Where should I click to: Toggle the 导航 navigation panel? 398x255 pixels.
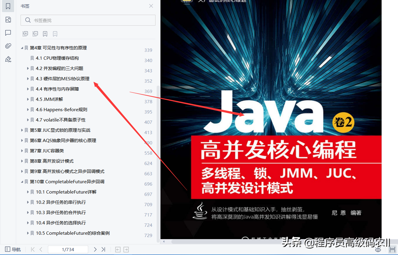pyautogui.click(x=13, y=249)
